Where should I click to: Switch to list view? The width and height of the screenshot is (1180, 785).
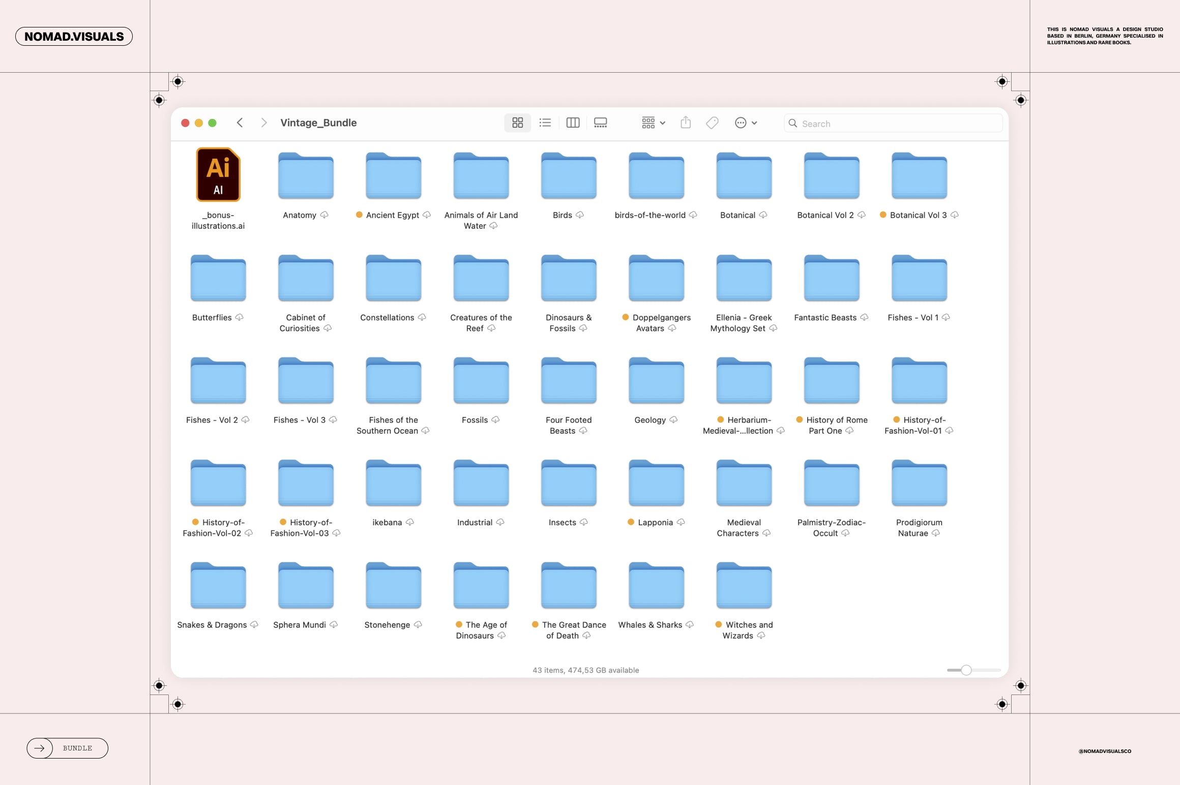click(x=545, y=123)
